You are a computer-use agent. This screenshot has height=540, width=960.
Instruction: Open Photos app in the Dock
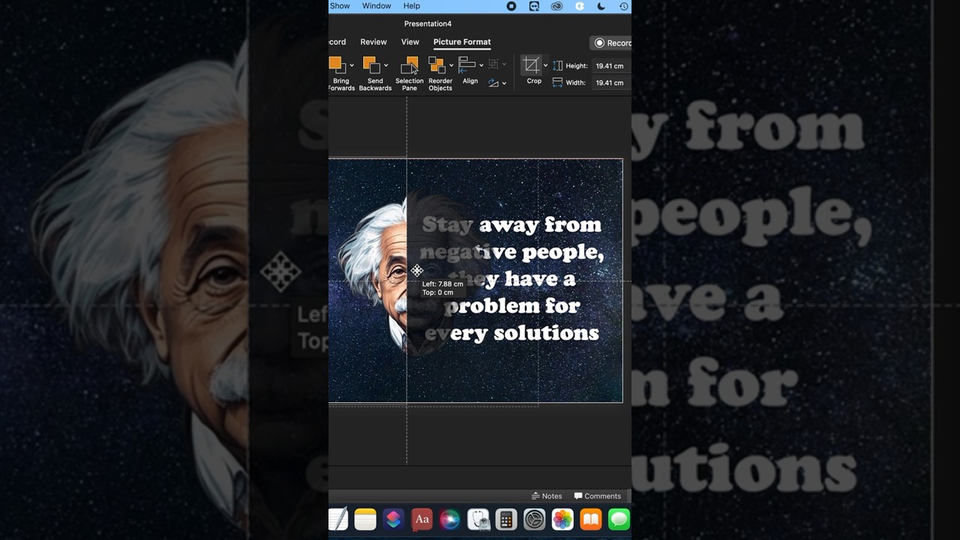click(x=562, y=519)
